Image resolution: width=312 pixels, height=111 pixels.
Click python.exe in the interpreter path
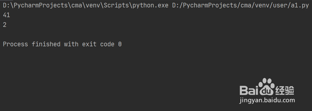click(x=153, y=6)
